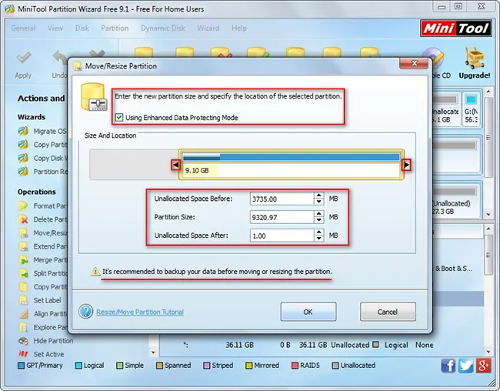The width and height of the screenshot is (500, 391).
Task: Click the Unallocated Space After value field
Action: (282, 236)
